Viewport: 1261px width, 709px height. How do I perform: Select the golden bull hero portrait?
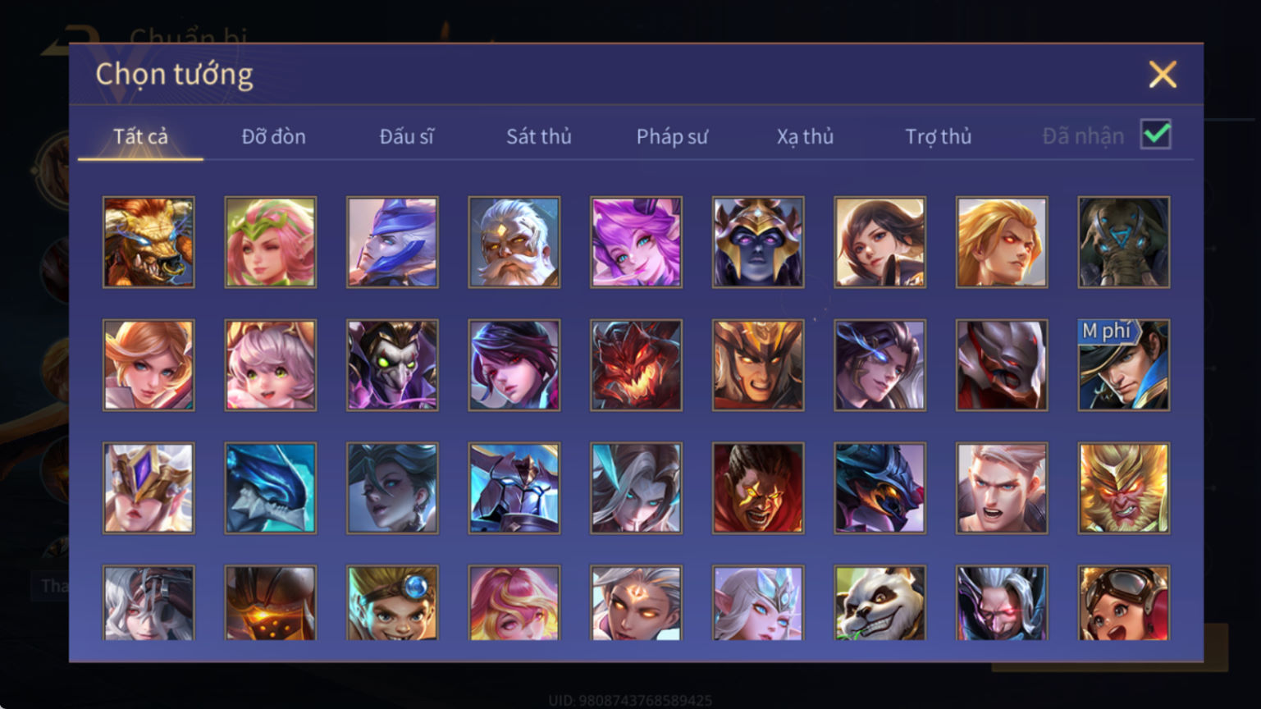[x=148, y=242]
